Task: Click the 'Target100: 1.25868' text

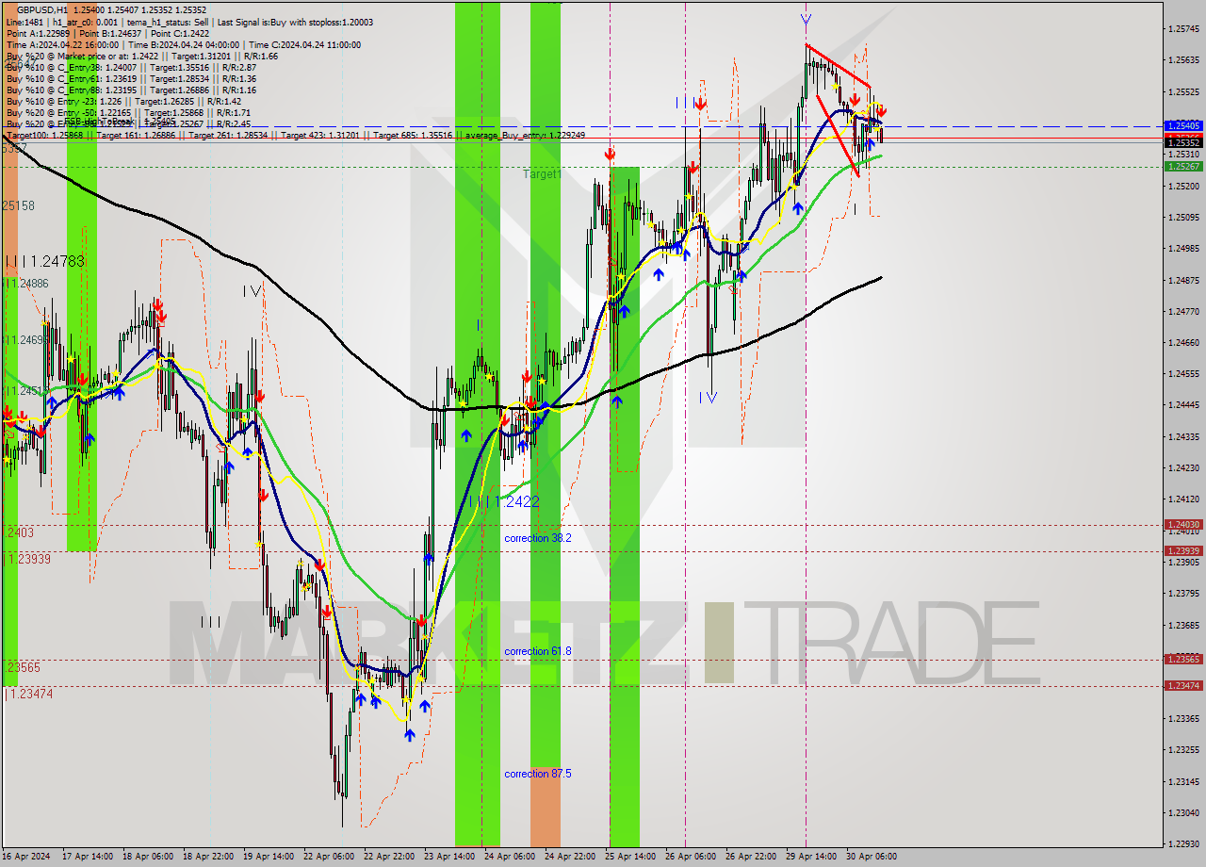Action: (x=45, y=135)
